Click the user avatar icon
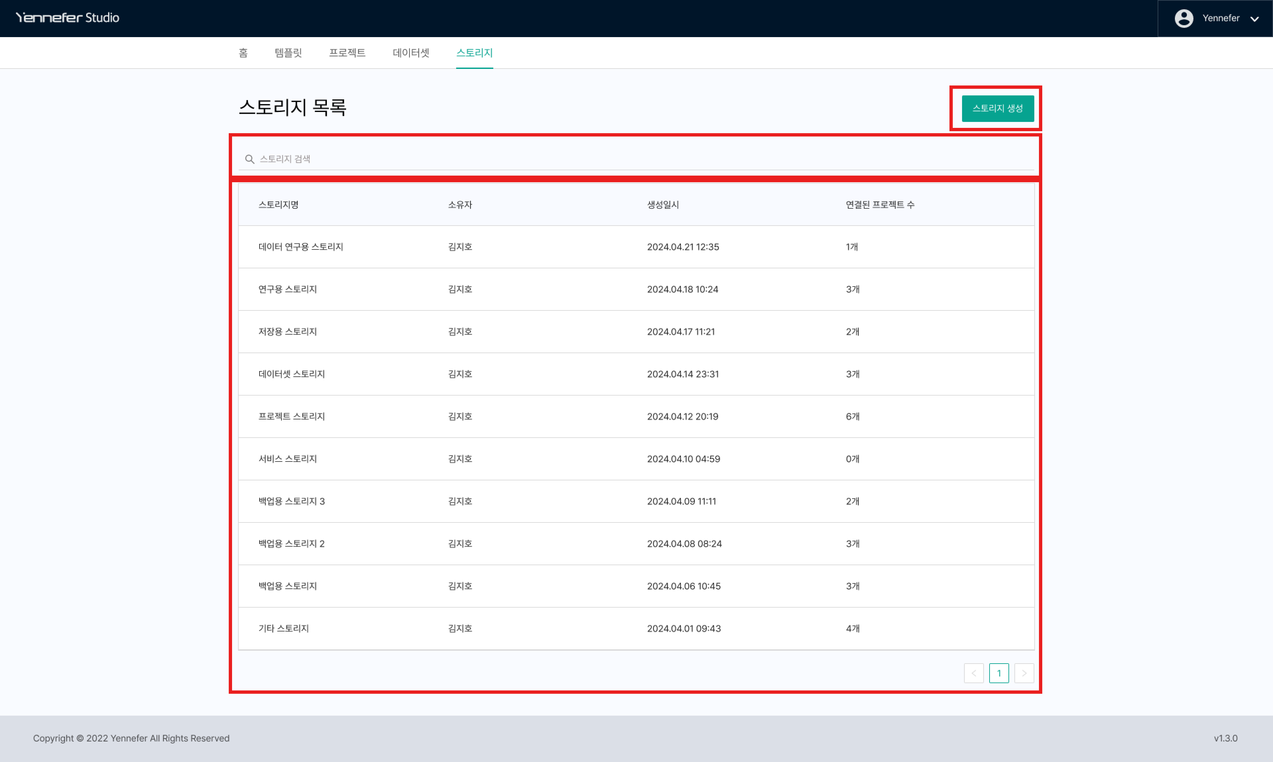 [x=1183, y=18]
